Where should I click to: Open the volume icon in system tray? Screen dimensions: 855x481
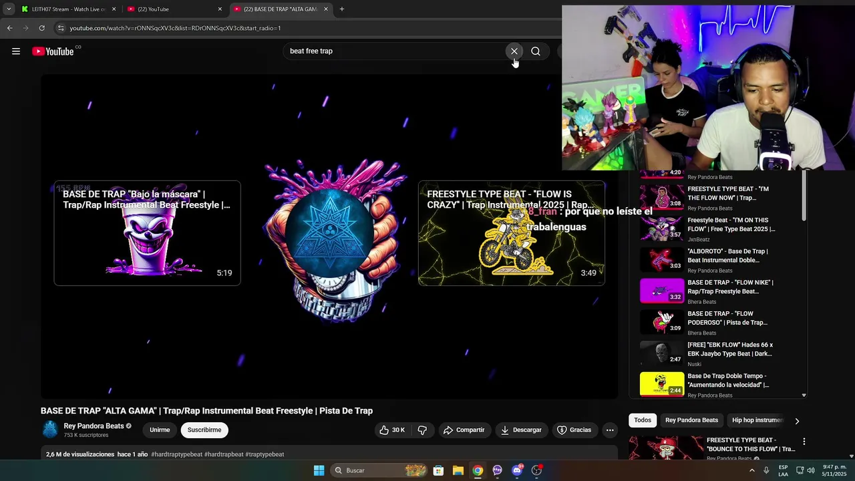click(811, 470)
